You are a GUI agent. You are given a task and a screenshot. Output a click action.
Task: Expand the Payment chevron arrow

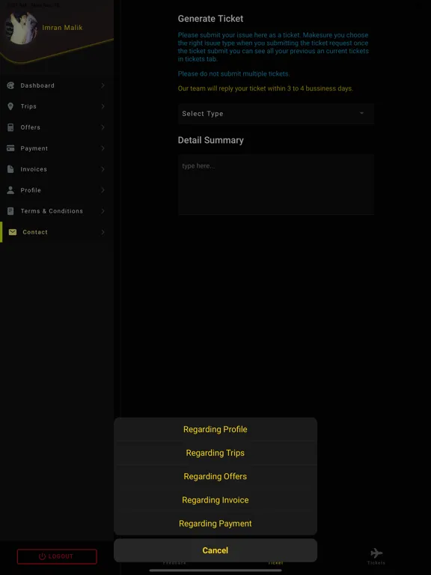point(103,148)
